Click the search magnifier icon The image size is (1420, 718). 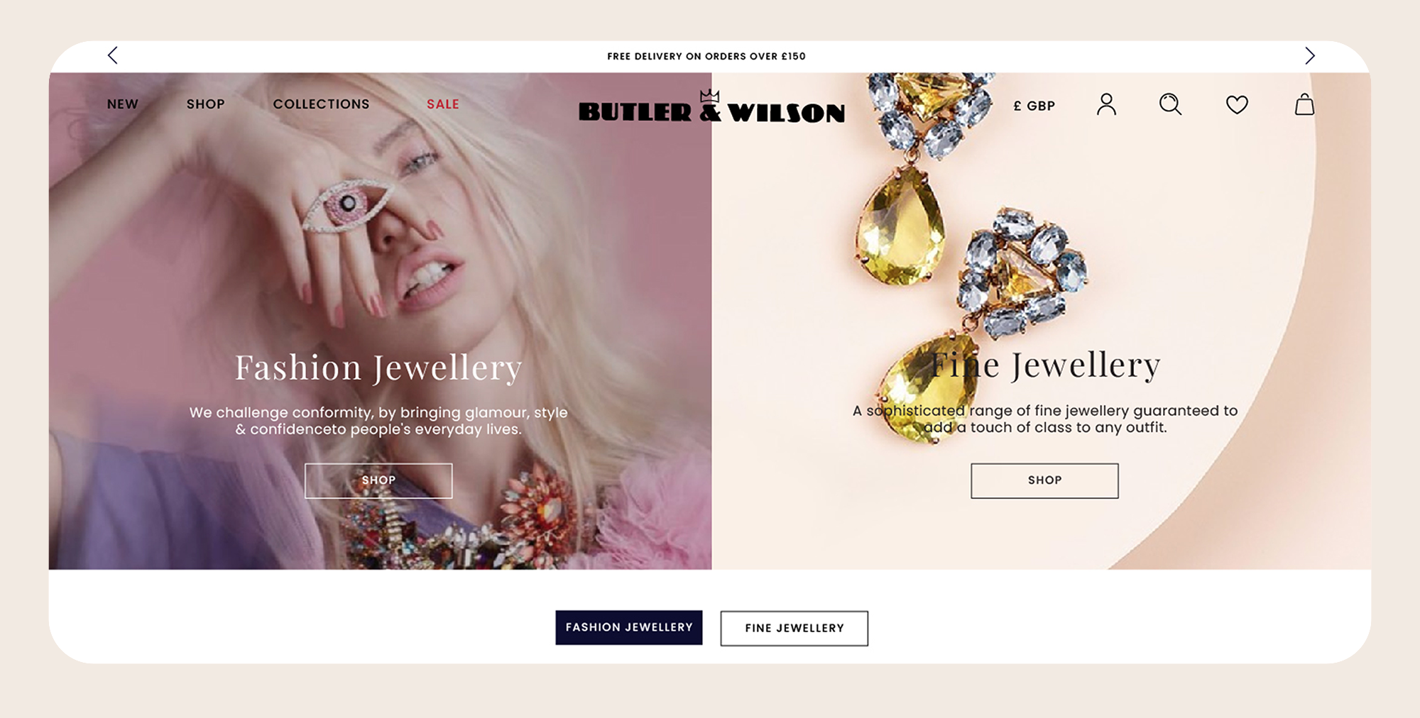(x=1170, y=104)
